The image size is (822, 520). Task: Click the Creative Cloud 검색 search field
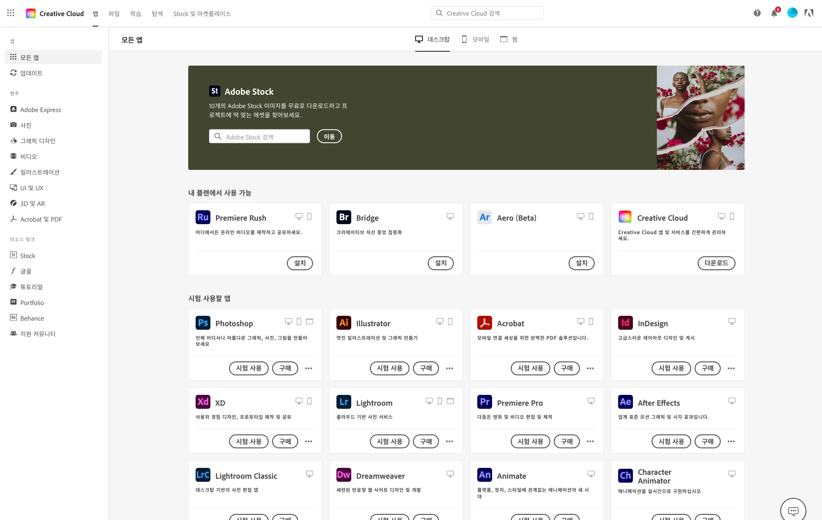487,13
